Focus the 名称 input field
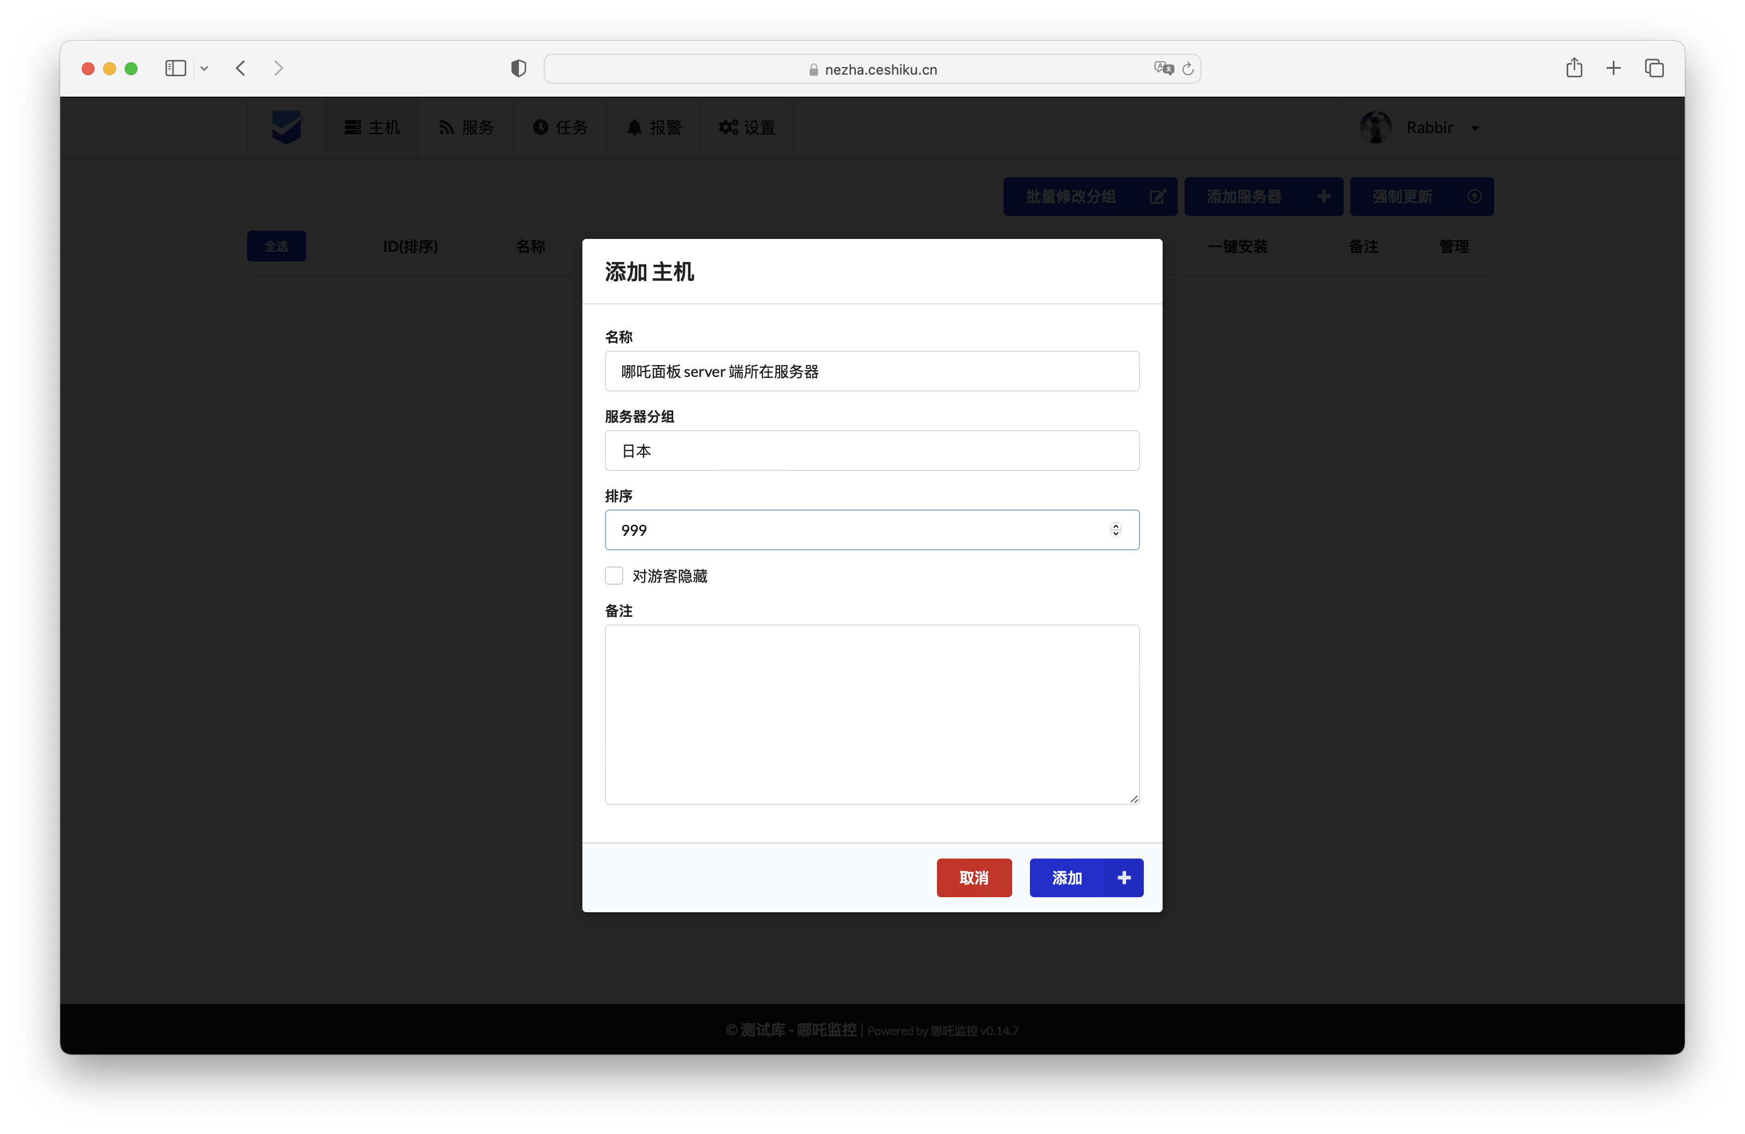Screen dimensions: 1745x1134 (x=872, y=372)
